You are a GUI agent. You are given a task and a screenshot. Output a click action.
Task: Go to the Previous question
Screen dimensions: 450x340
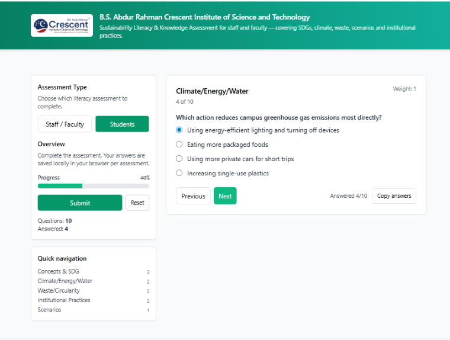point(193,196)
